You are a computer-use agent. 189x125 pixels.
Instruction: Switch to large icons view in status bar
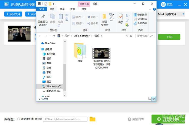click(154, 99)
